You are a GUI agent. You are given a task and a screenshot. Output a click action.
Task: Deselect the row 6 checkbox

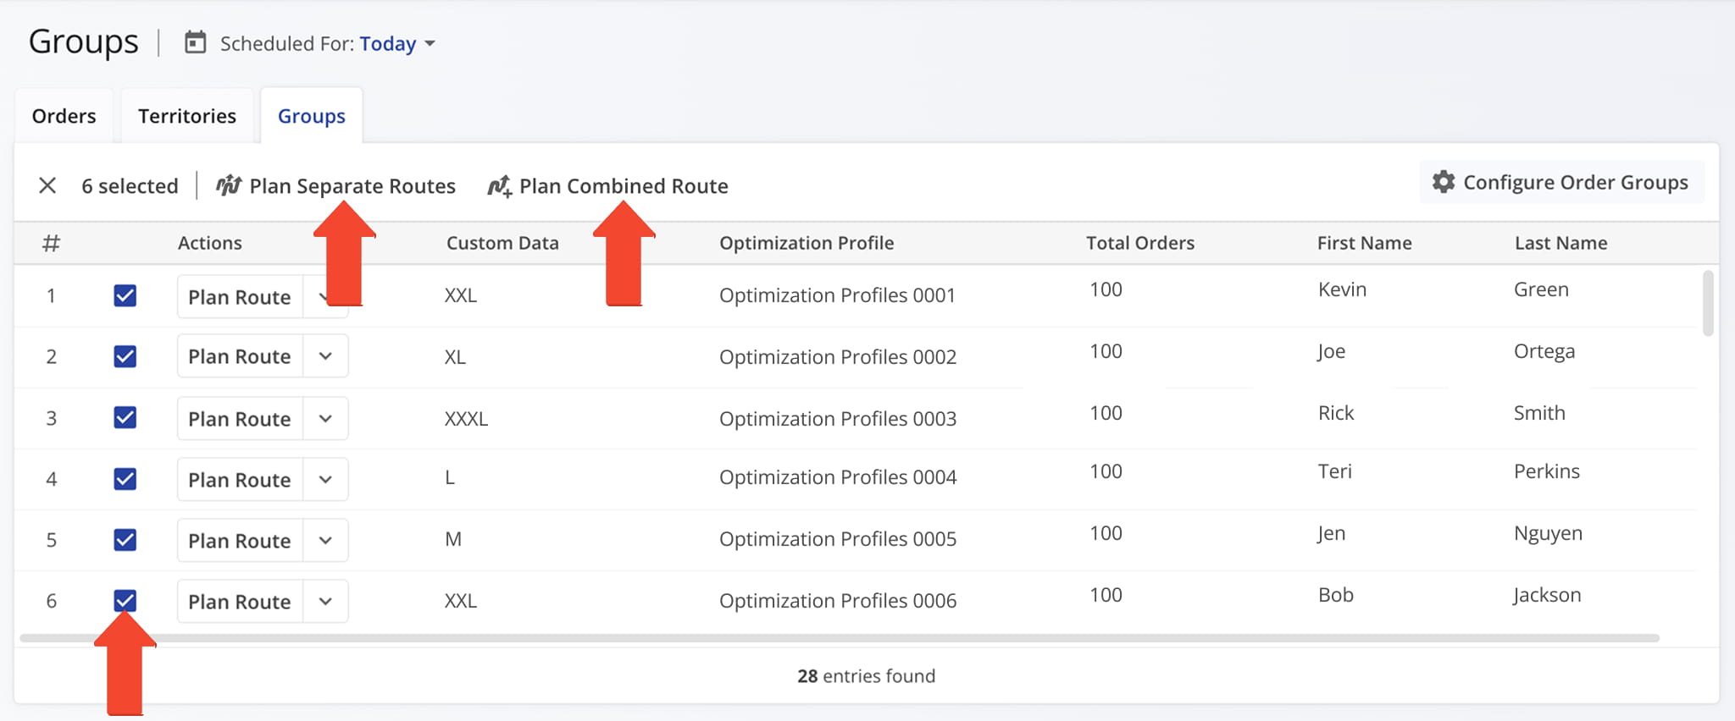(125, 601)
